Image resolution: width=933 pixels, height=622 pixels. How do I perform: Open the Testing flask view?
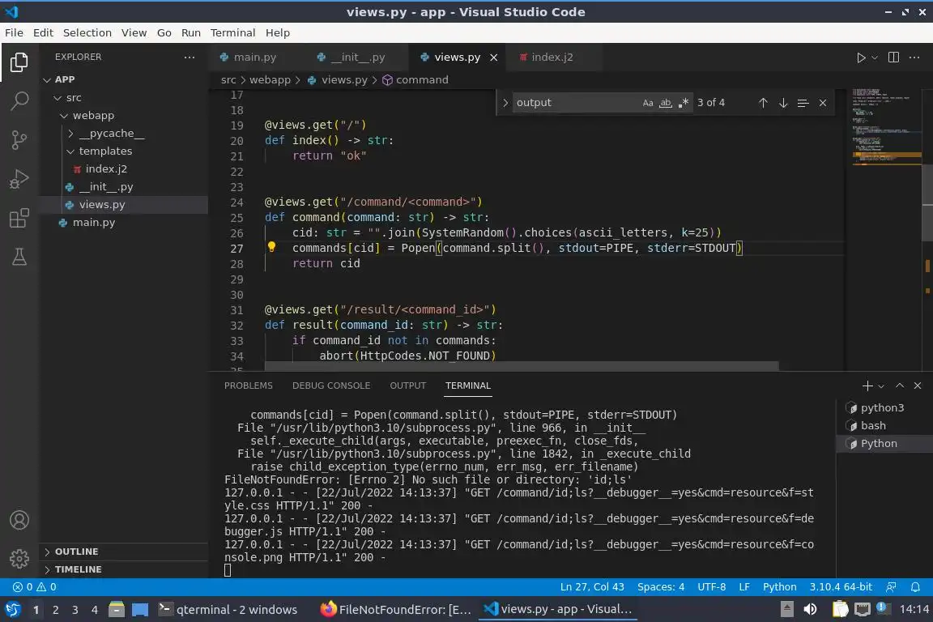tap(19, 257)
